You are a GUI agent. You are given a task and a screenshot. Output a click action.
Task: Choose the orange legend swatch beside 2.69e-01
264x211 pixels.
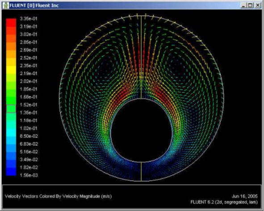coord(11,46)
